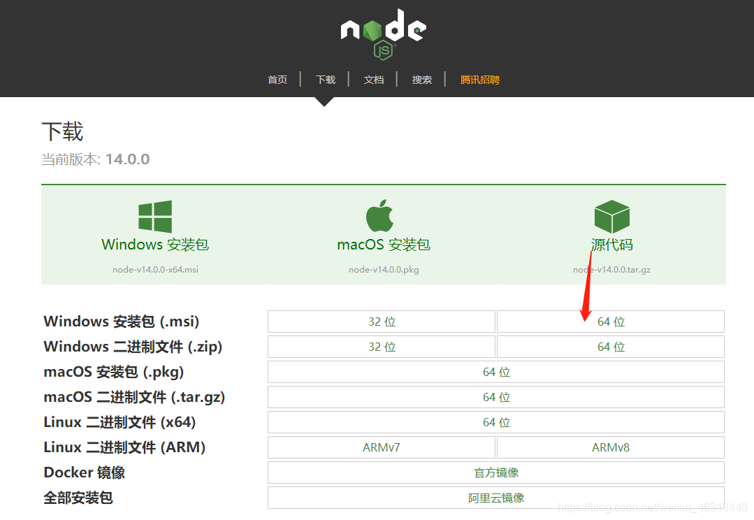Image resolution: width=754 pixels, height=520 pixels.
Task: Click the Windows 二进制文件 (.zip) row label
Action: tap(133, 347)
